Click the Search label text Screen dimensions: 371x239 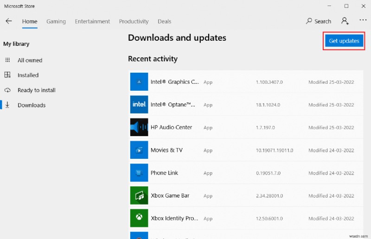pyautogui.click(x=323, y=21)
